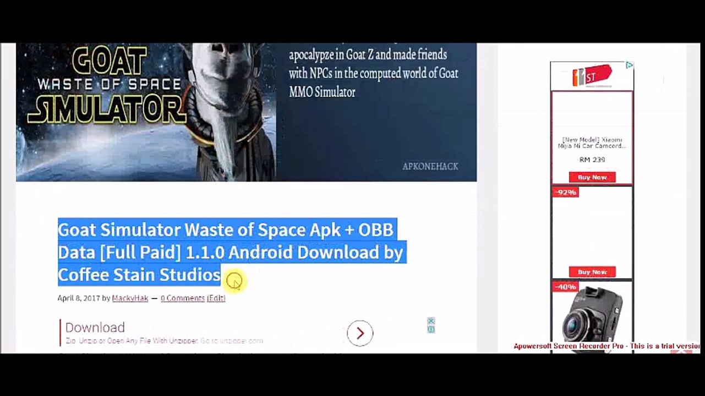Screen dimensions: 705x396
Task: Click the highlighted Goat Simulator article title
Action: click(x=231, y=252)
